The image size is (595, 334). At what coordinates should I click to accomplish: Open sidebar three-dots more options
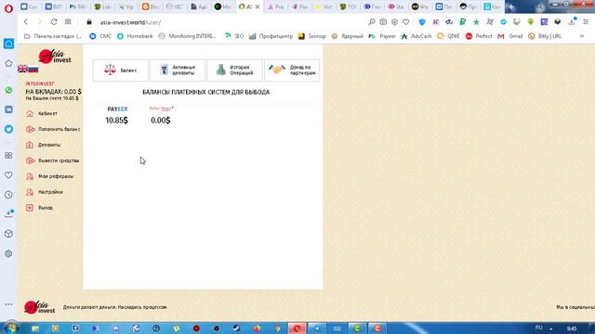(x=8, y=304)
